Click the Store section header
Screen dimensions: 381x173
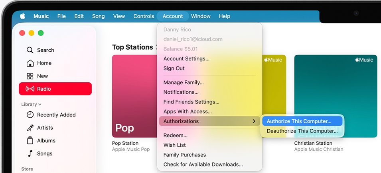pyautogui.click(x=27, y=169)
